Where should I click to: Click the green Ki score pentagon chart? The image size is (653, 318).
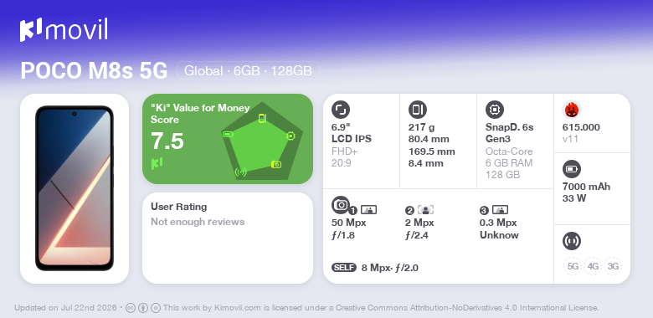(x=262, y=141)
